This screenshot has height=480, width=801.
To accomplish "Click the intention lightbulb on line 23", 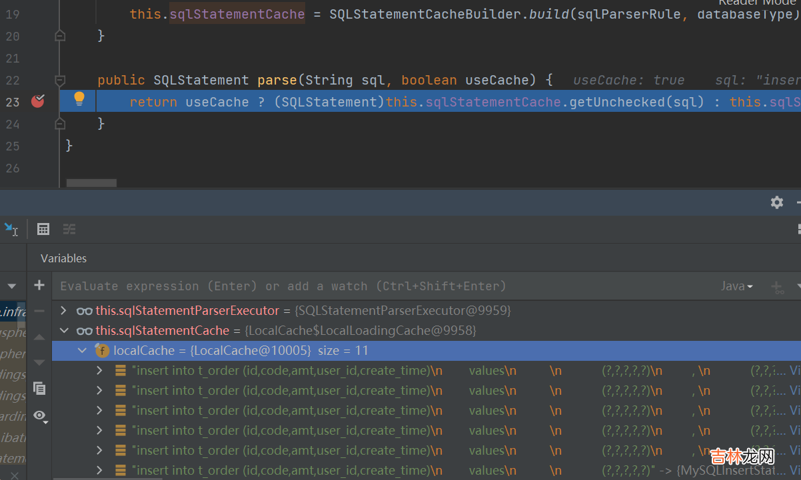I will [x=79, y=100].
